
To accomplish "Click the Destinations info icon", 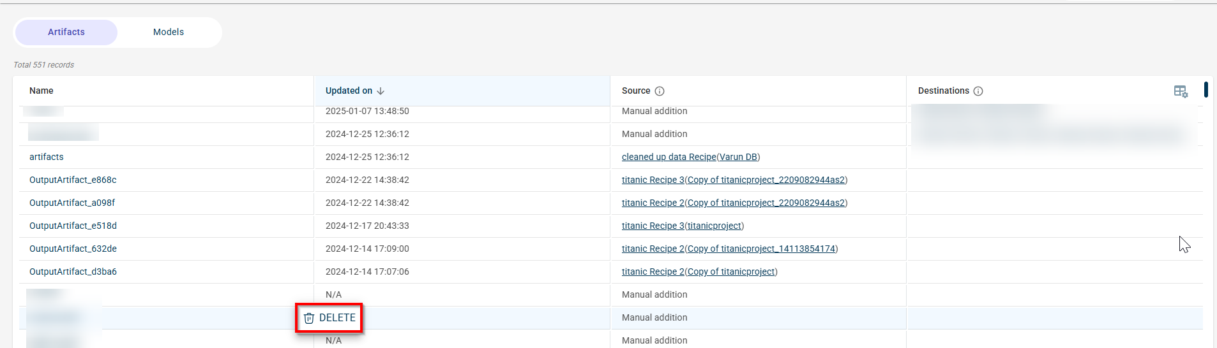I will [x=978, y=91].
